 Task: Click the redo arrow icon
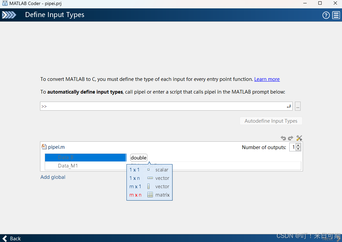[291, 138]
